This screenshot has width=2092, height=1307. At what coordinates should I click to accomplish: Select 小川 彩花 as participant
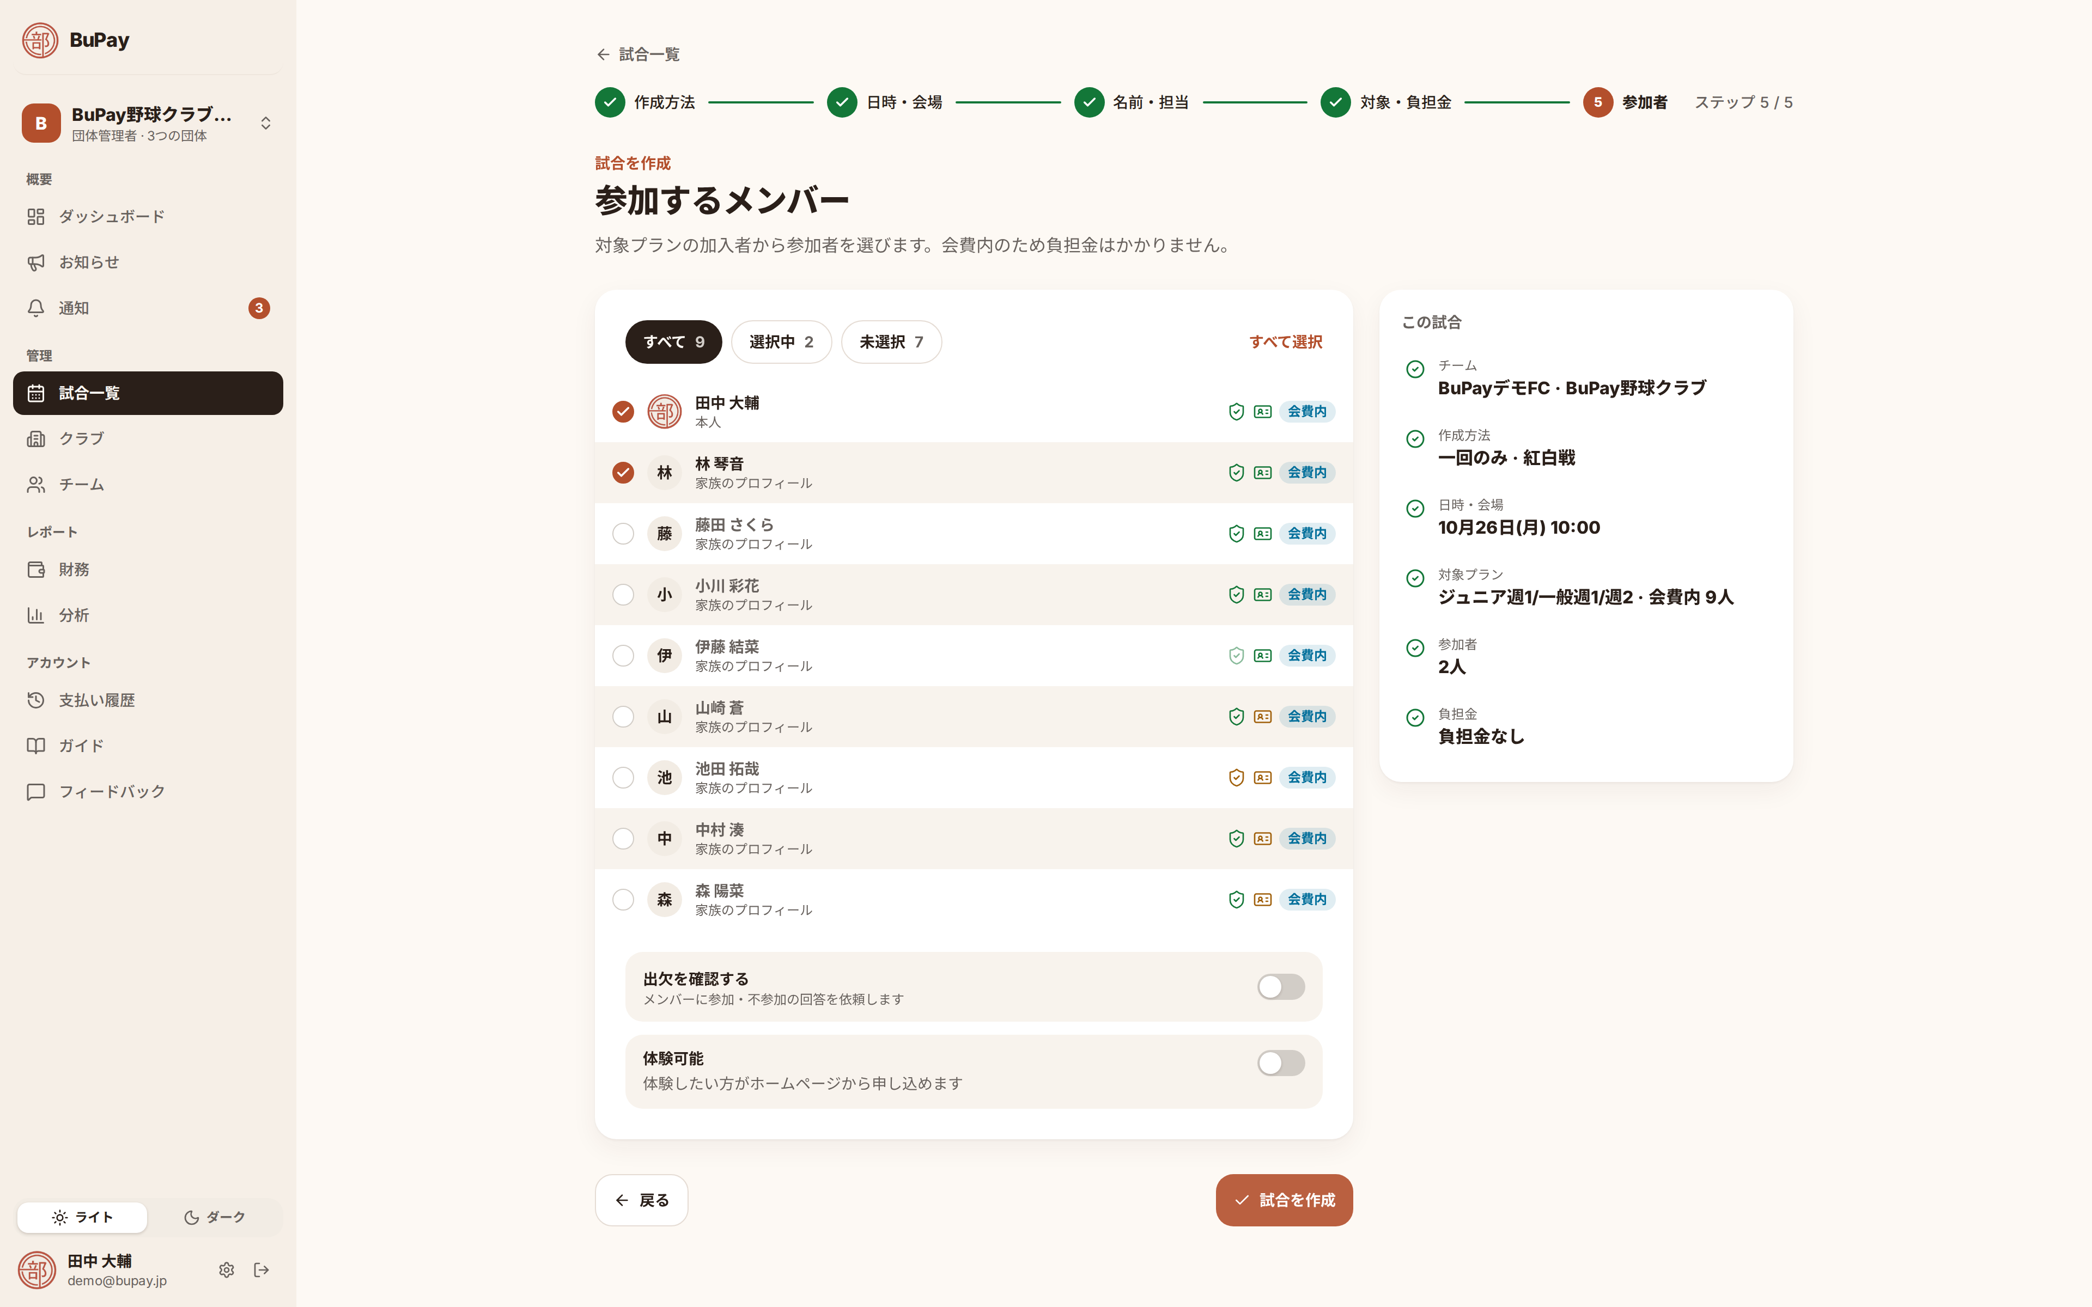pyautogui.click(x=623, y=595)
